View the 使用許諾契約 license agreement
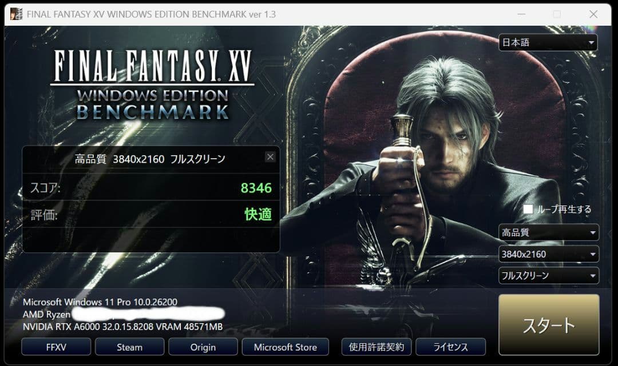The image size is (618, 366). (377, 347)
